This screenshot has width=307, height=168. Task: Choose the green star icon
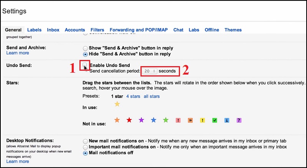(x=165, y=120)
